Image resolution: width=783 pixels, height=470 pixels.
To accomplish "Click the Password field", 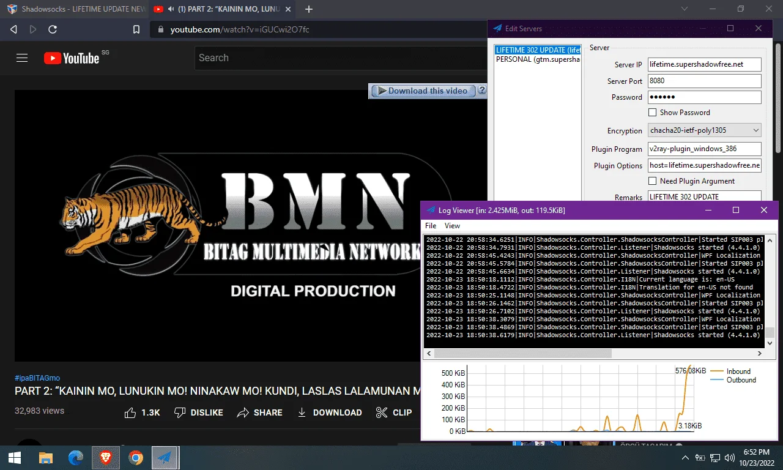I will click(x=705, y=97).
